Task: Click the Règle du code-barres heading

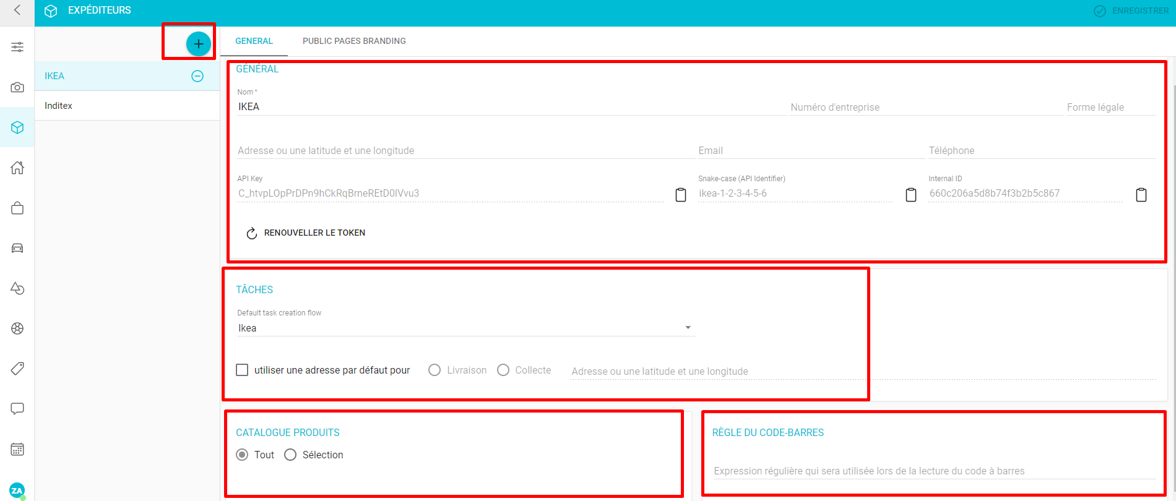Action: pyautogui.click(x=768, y=432)
